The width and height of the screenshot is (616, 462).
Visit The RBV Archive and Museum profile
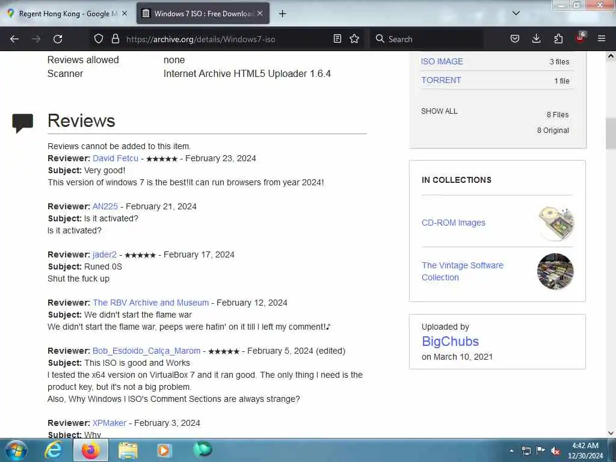point(151,303)
